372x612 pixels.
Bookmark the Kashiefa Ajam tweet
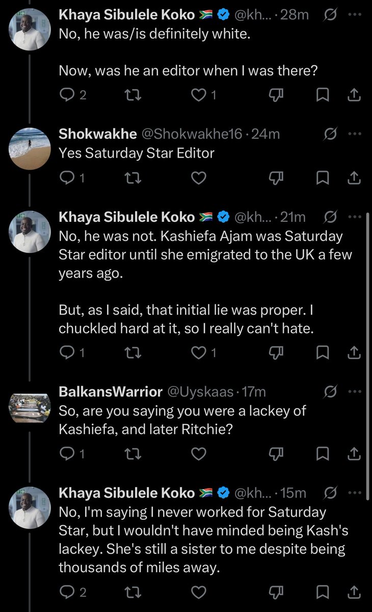coord(323,352)
